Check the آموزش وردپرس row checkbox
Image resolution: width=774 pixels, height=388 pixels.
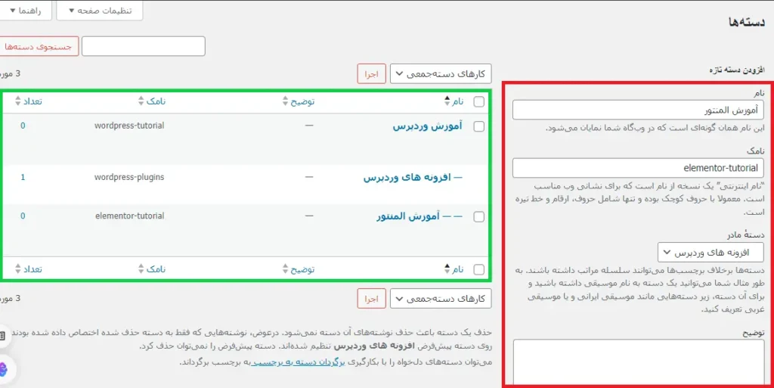(x=478, y=126)
